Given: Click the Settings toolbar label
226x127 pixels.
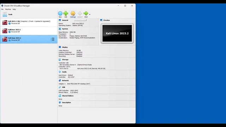Looking at the screenshot, I should 73,17.
